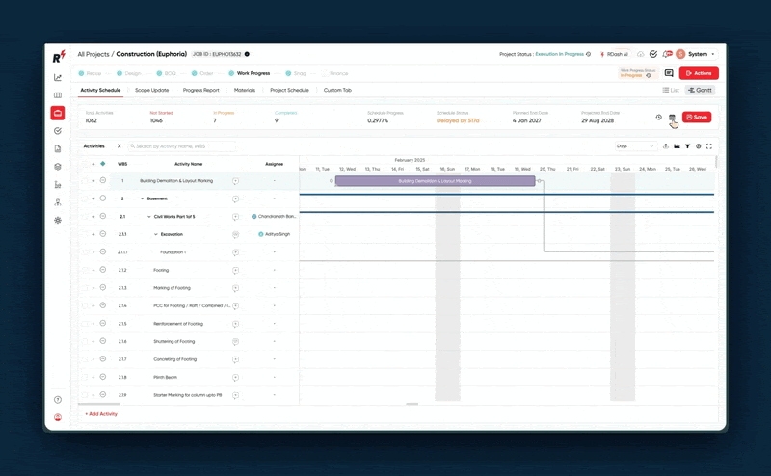Image resolution: width=771 pixels, height=476 pixels.
Task: Click the fullscreen expand icon in Gantt toolbar
Action: click(x=709, y=146)
